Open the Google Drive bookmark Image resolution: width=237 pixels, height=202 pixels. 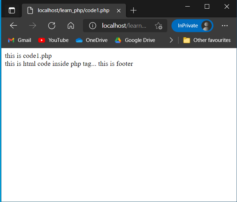[135, 40]
